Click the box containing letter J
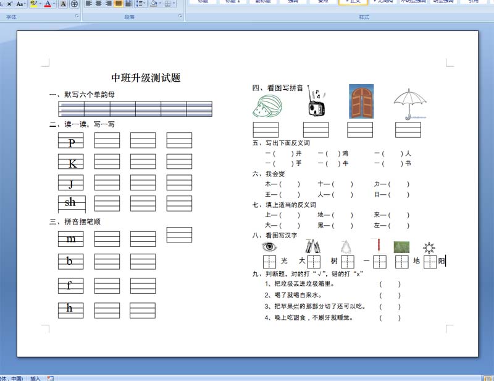 click(x=71, y=182)
